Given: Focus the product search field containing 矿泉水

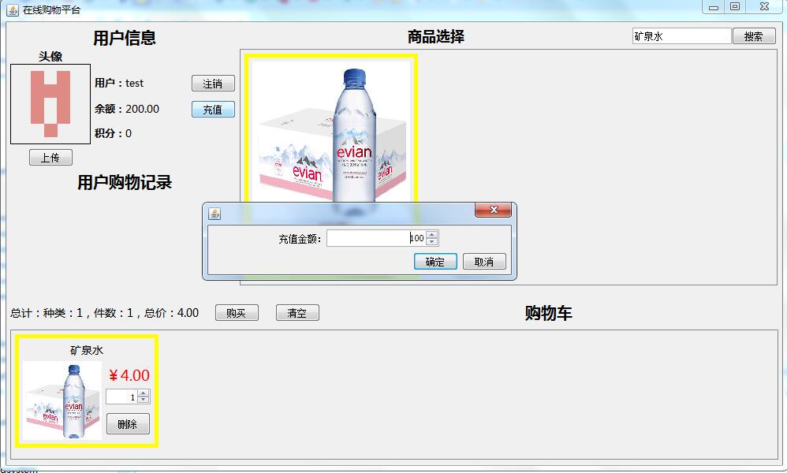Looking at the screenshot, I should point(681,36).
